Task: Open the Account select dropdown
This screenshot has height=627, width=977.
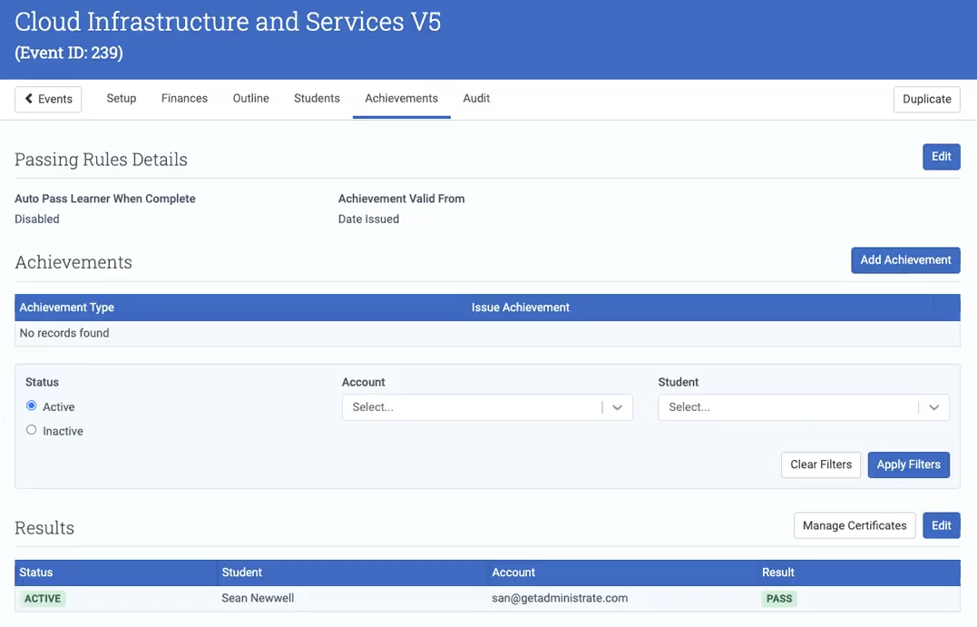Action: click(x=487, y=407)
